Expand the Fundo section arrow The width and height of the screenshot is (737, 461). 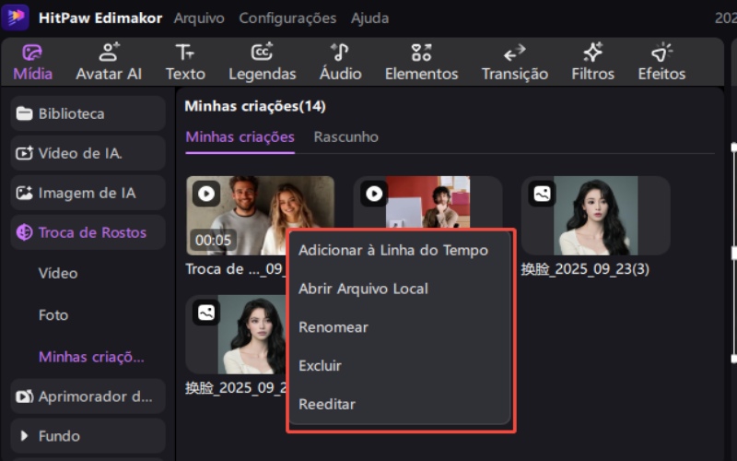pyautogui.click(x=24, y=435)
